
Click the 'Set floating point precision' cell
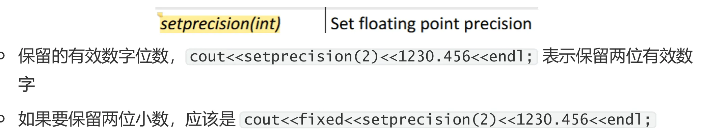431,24
